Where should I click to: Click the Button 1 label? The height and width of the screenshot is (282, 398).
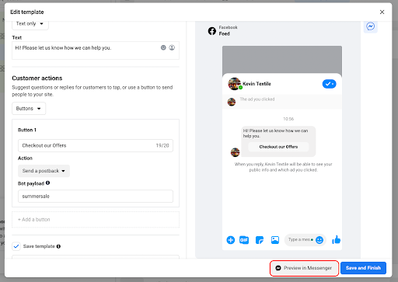(27, 130)
